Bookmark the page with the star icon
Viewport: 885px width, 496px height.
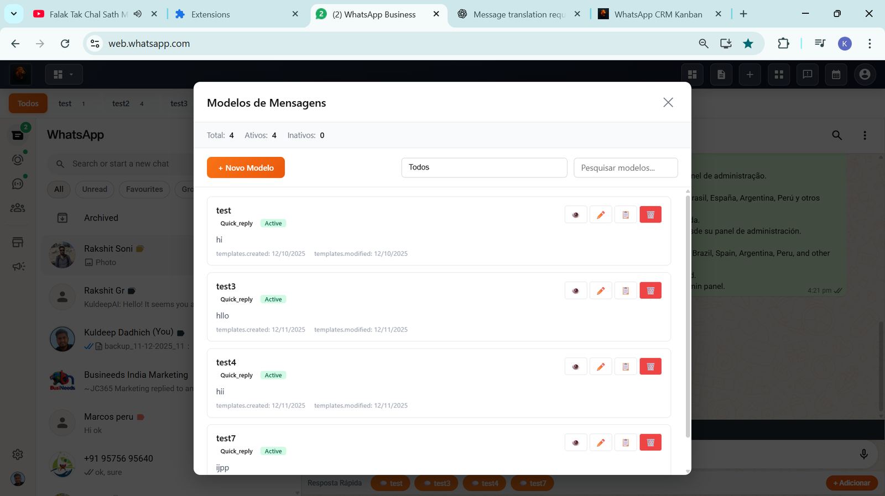click(748, 44)
